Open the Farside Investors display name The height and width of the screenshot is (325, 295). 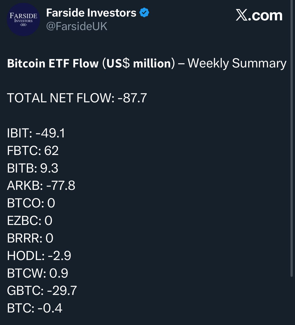(91, 13)
